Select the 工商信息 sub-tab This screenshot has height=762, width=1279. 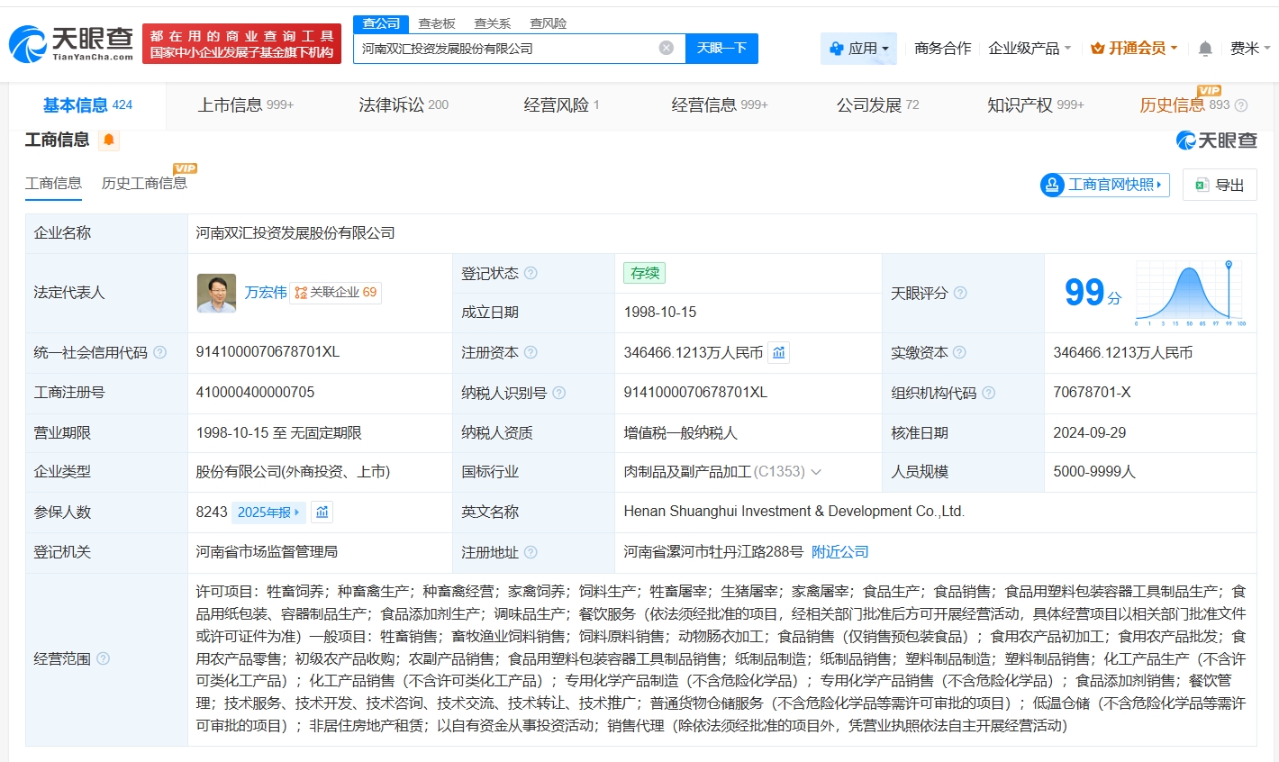click(x=53, y=184)
